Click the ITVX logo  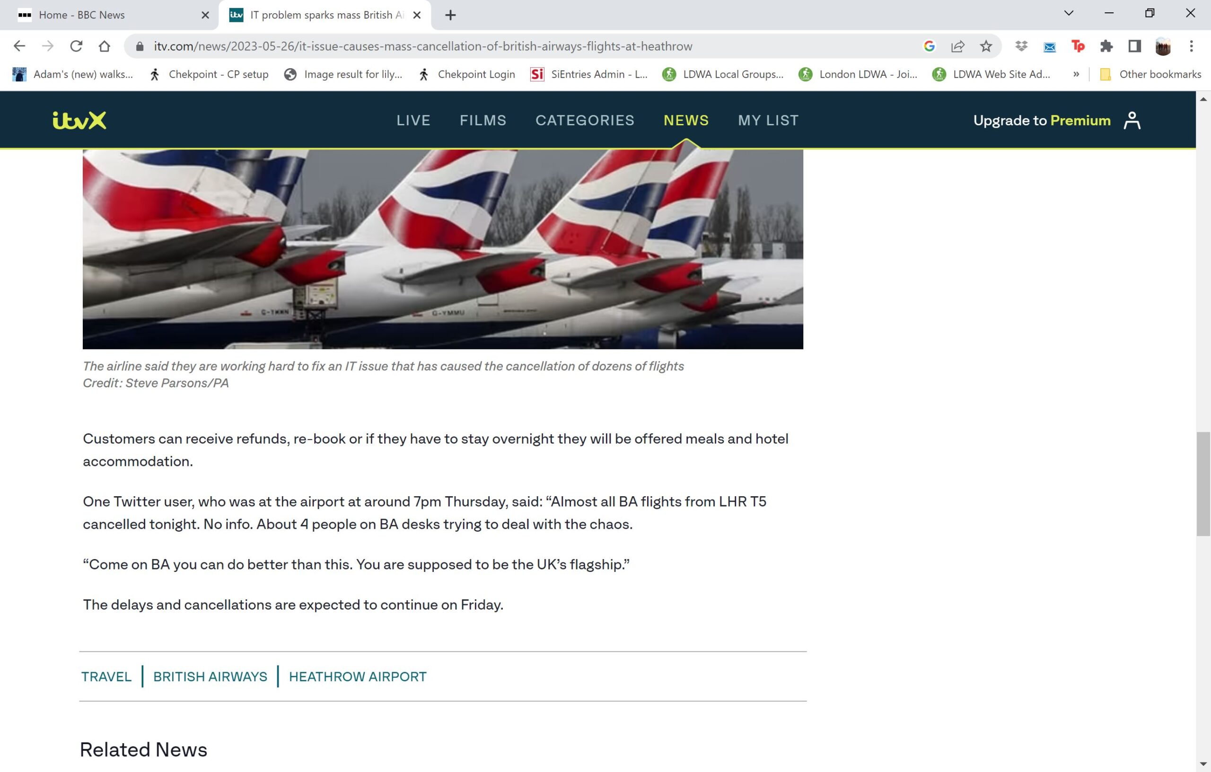click(x=79, y=120)
